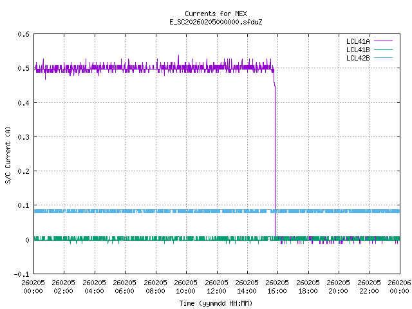This screenshot has height=309, width=412.
Task: Click the vertical drop in the purple trace
Action: [276, 161]
